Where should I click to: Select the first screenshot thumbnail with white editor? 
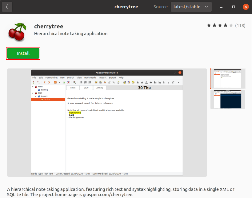228,79
